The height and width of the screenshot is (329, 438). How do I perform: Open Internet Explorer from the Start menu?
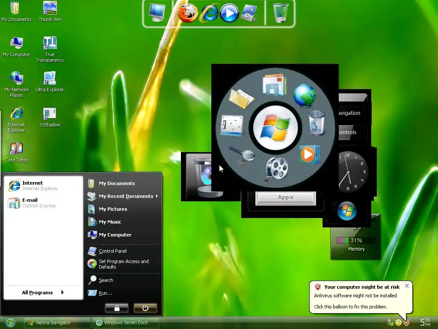click(x=43, y=185)
